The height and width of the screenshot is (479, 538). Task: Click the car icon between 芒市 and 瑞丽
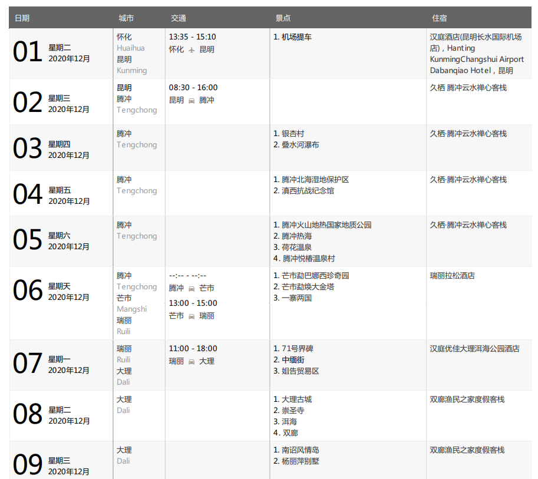pos(192,316)
